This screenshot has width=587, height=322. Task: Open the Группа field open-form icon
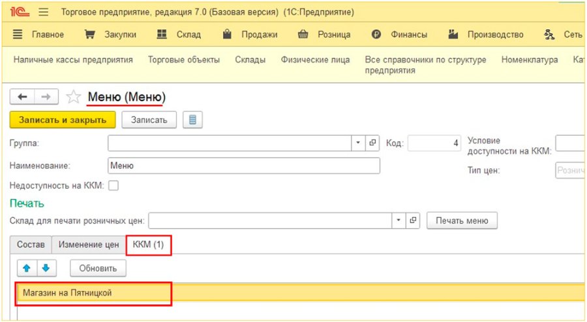[372, 143]
